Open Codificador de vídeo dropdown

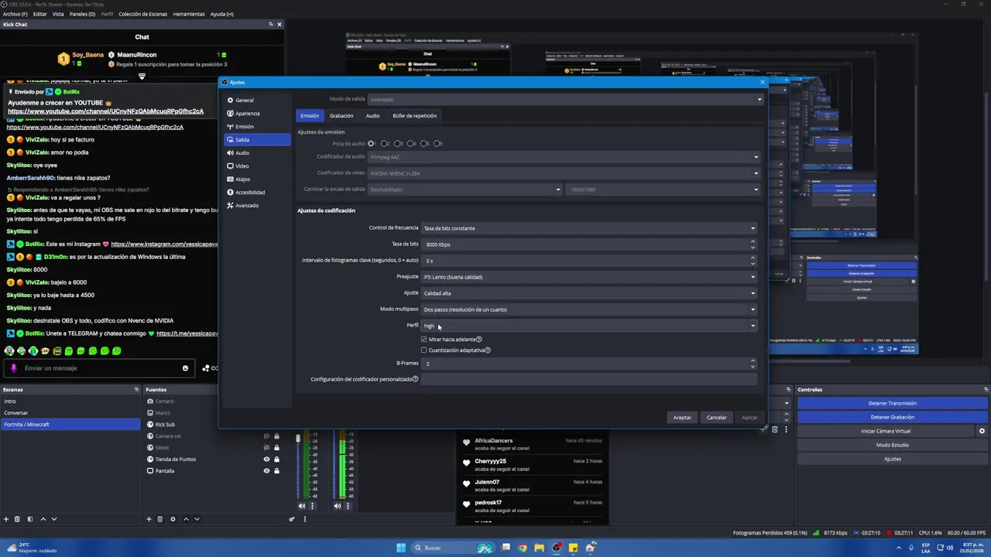(x=564, y=173)
